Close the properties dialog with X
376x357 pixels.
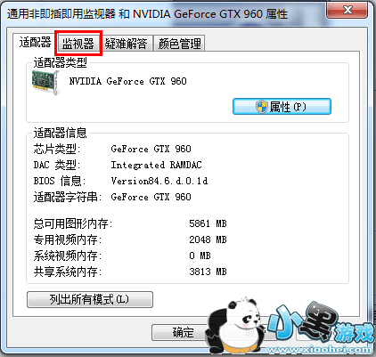[347, 10]
